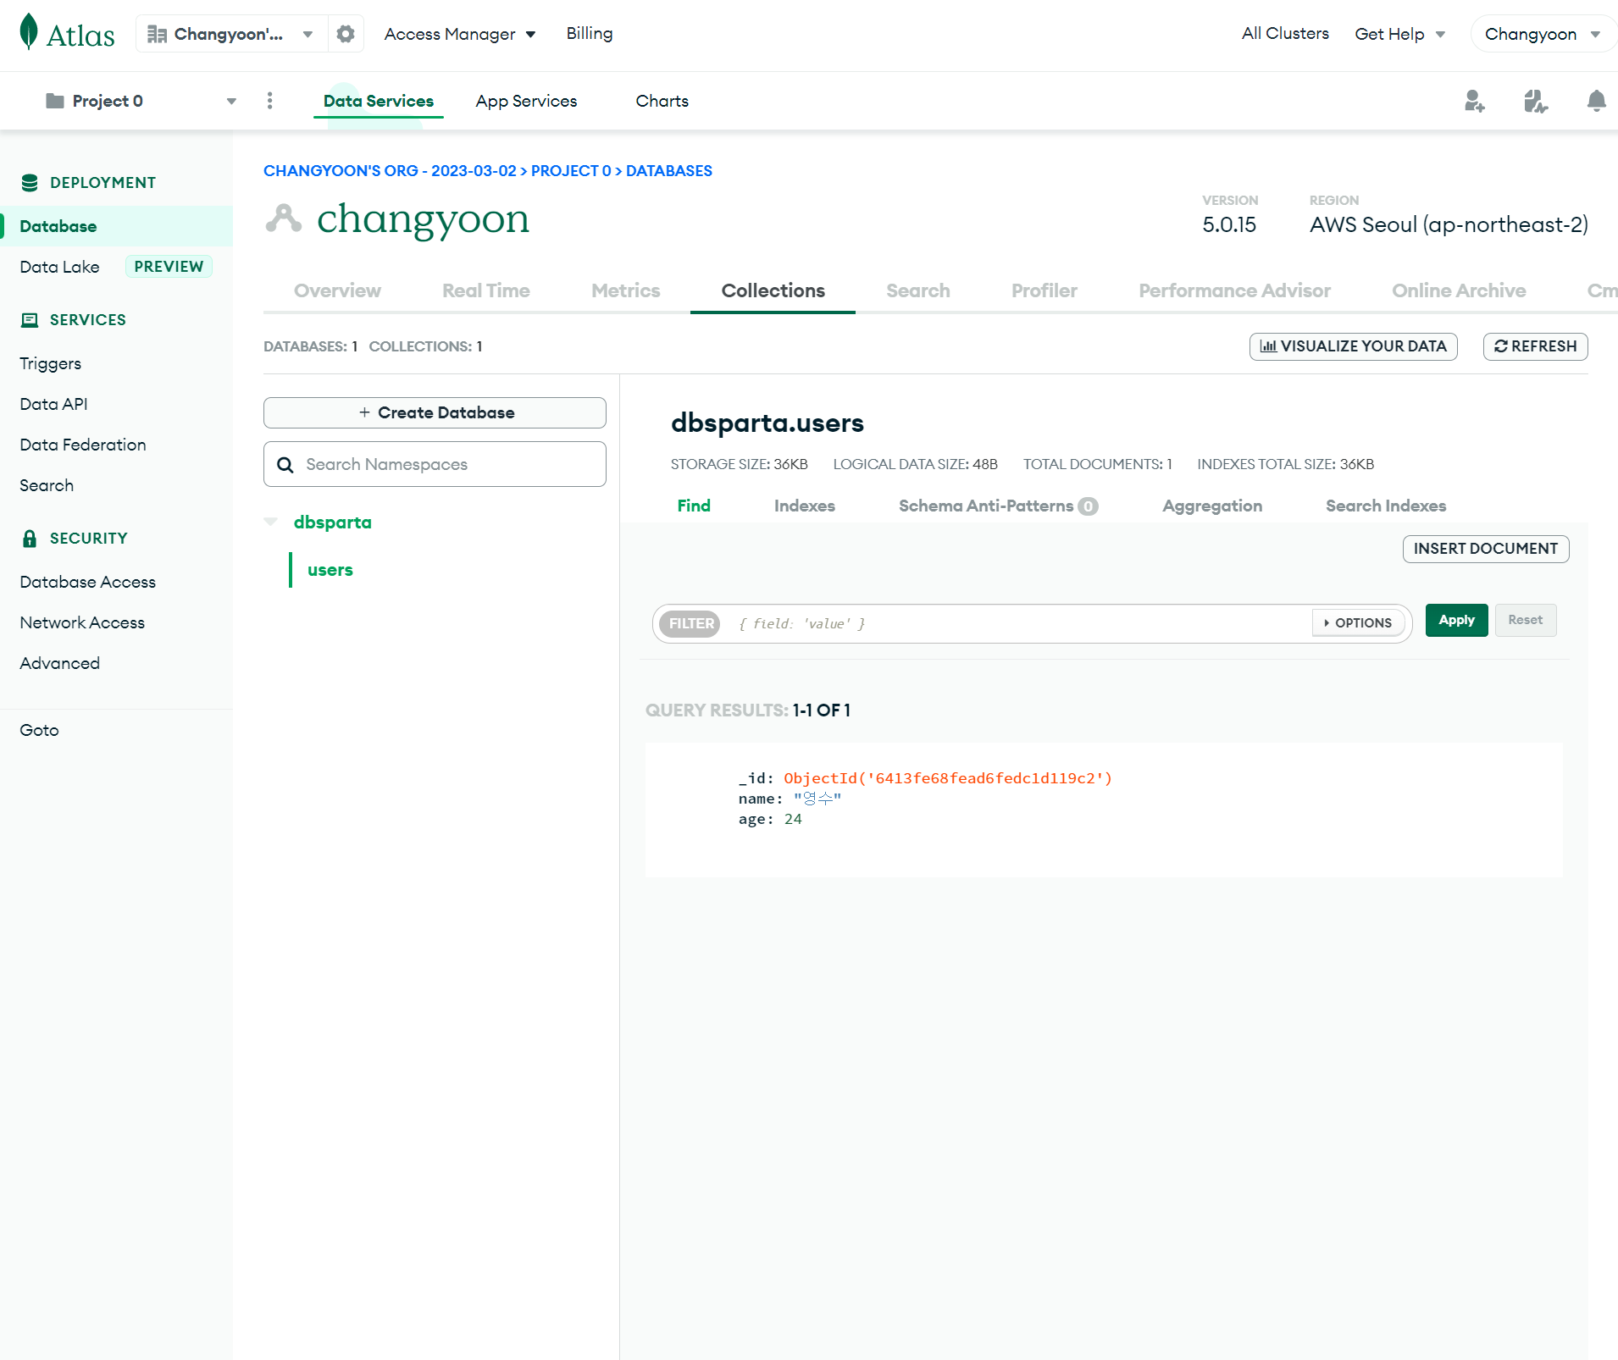Open Search under Services sidebar

(47, 485)
